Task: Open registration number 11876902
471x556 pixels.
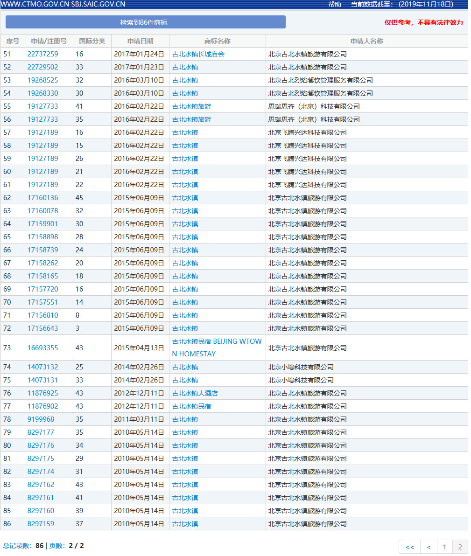Action: [42, 406]
